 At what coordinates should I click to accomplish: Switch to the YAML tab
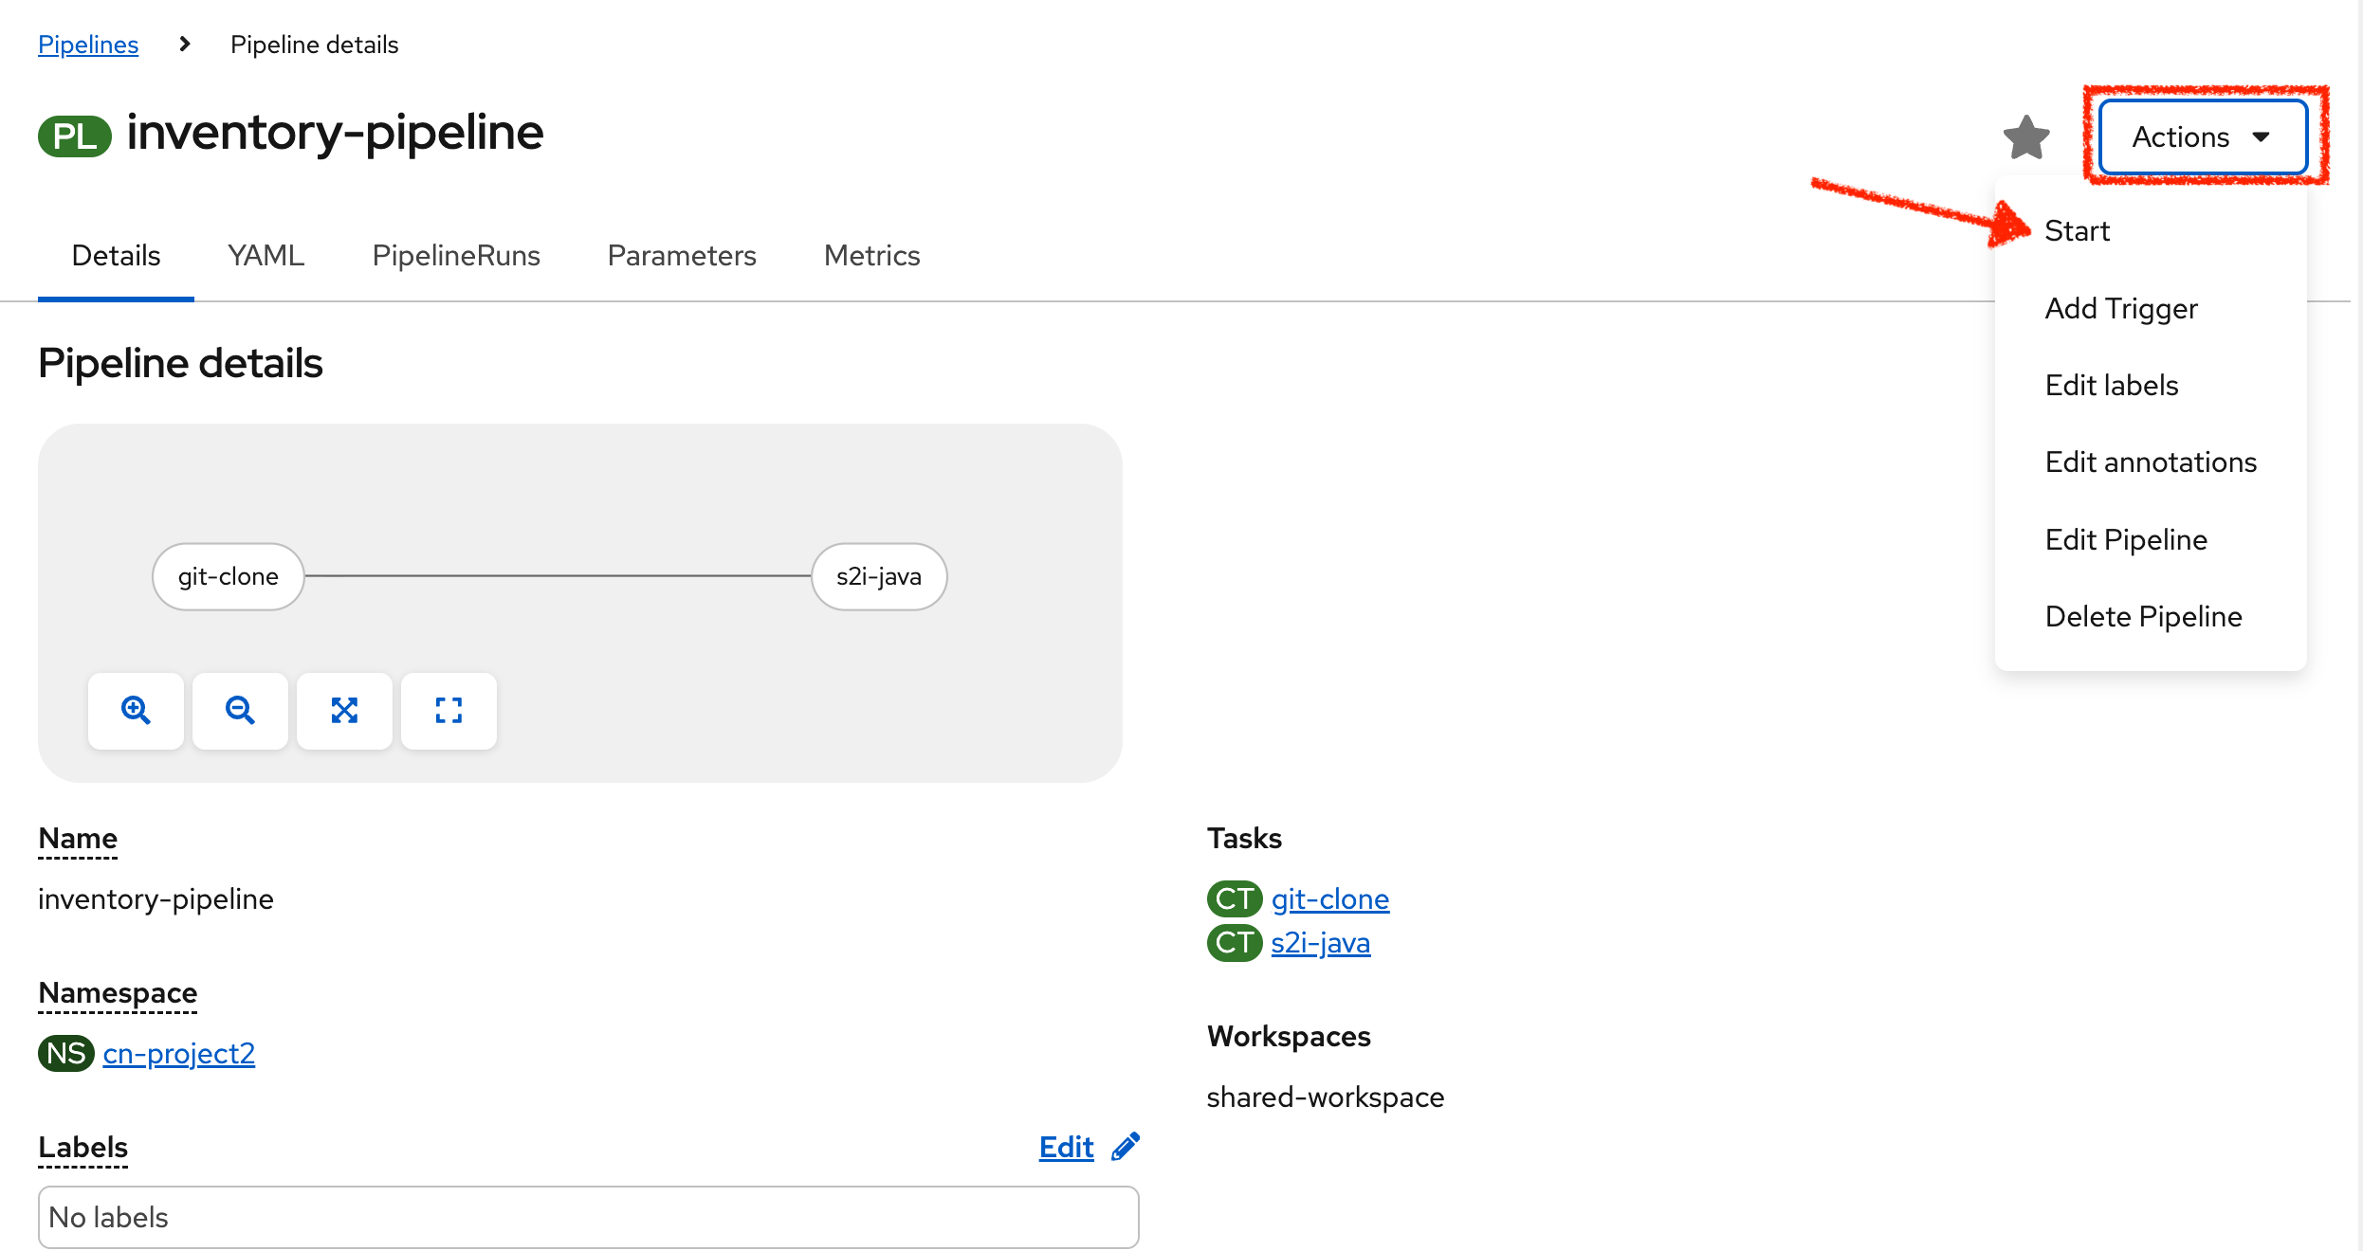tap(265, 255)
